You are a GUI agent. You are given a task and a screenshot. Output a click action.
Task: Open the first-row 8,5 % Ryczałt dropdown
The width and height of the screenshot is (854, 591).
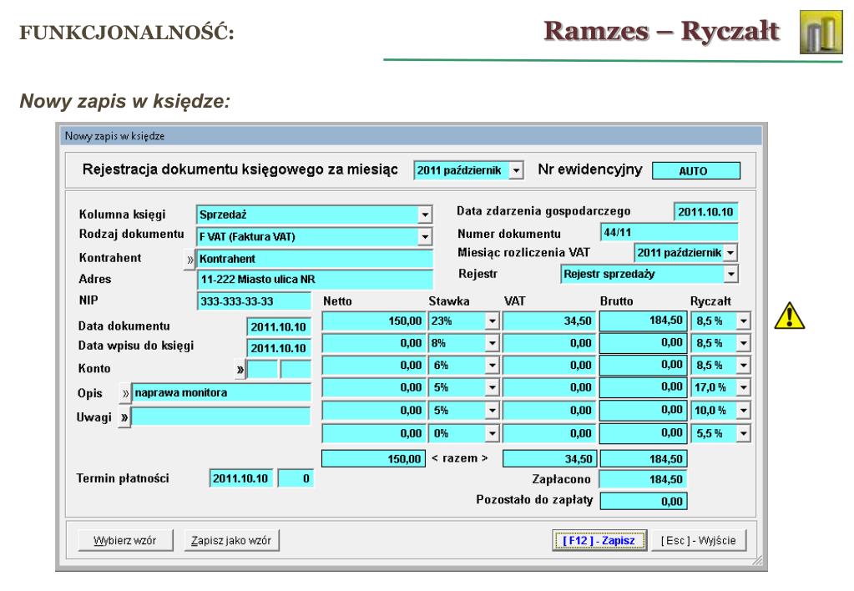click(744, 321)
